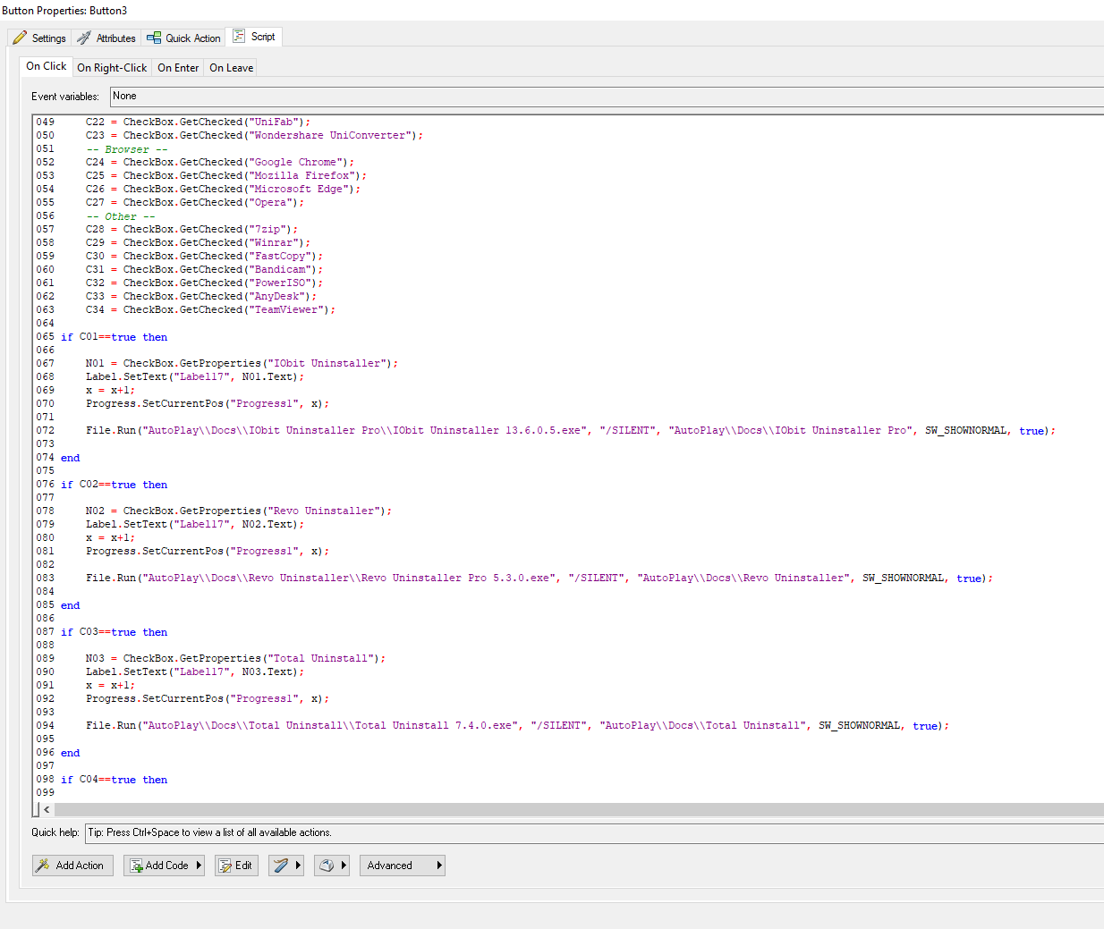The width and height of the screenshot is (1104, 929).
Task: Select the Script tab
Action: 254,37
